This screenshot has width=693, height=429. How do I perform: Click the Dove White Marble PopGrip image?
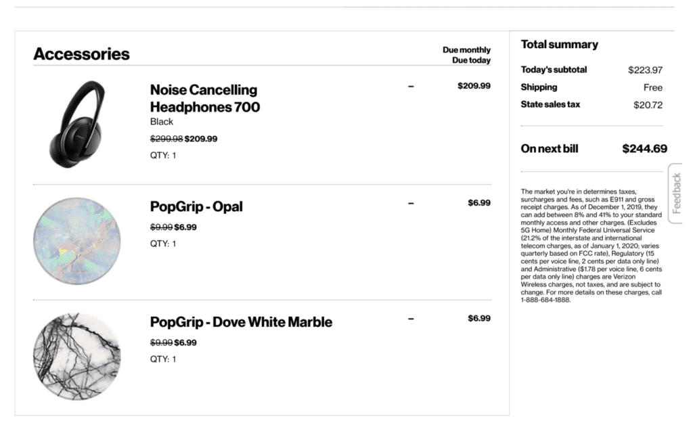click(77, 356)
